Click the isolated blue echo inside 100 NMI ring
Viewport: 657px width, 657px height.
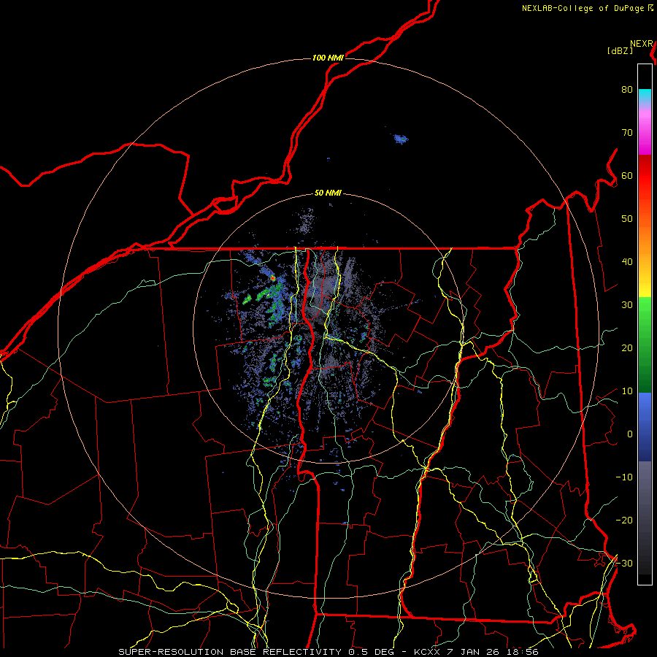point(400,139)
